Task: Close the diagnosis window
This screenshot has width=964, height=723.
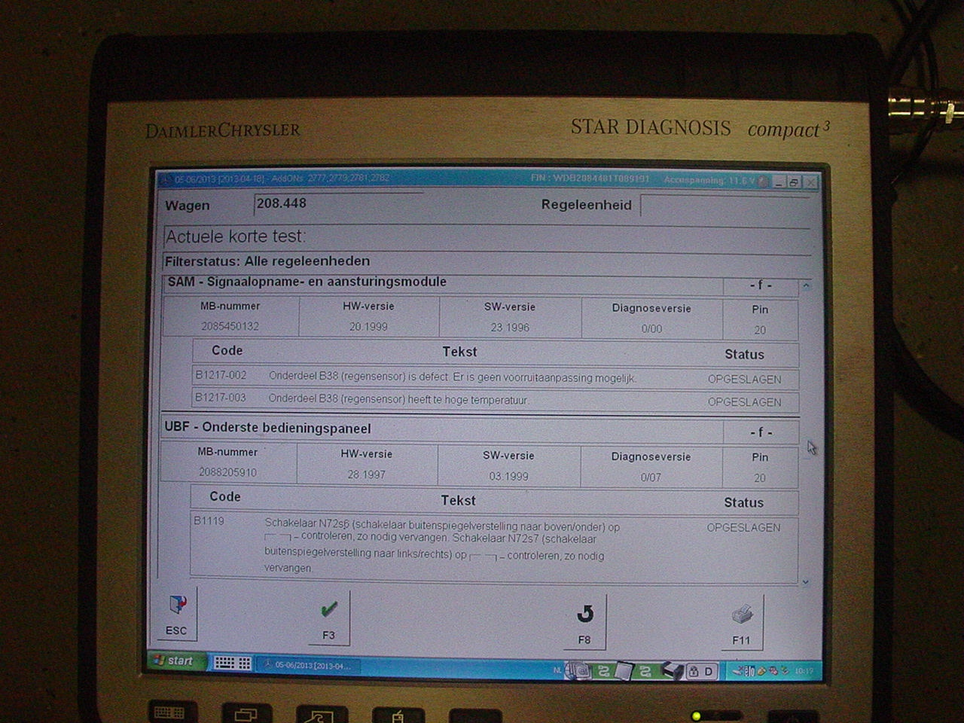Action: pyautogui.click(x=810, y=182)
